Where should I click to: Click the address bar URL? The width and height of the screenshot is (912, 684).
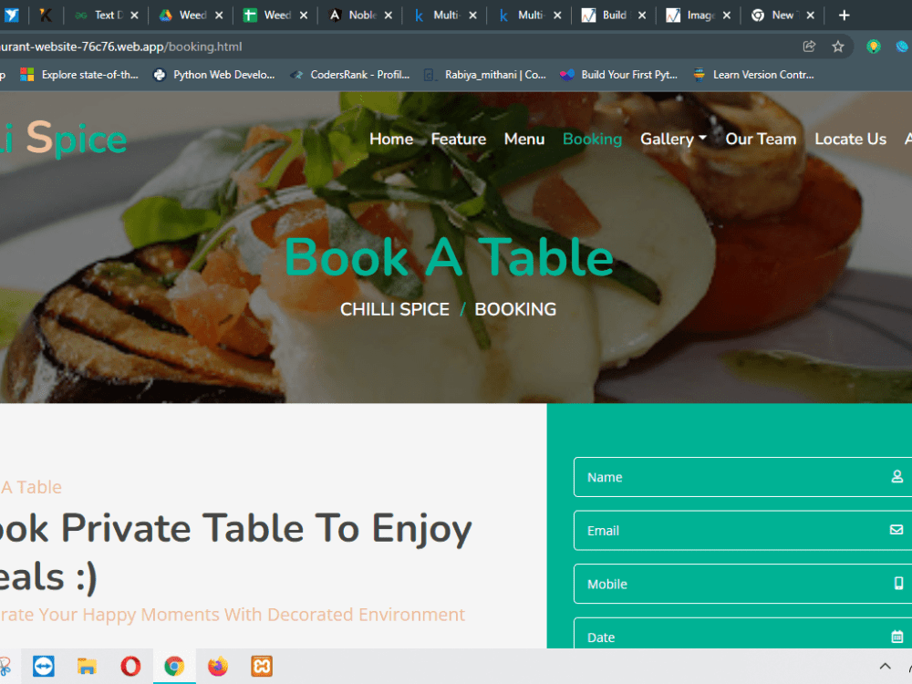tap(121, 47)
